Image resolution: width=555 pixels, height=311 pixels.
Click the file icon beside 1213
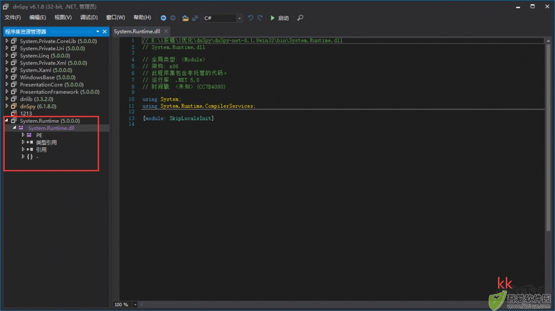[14, 113]
